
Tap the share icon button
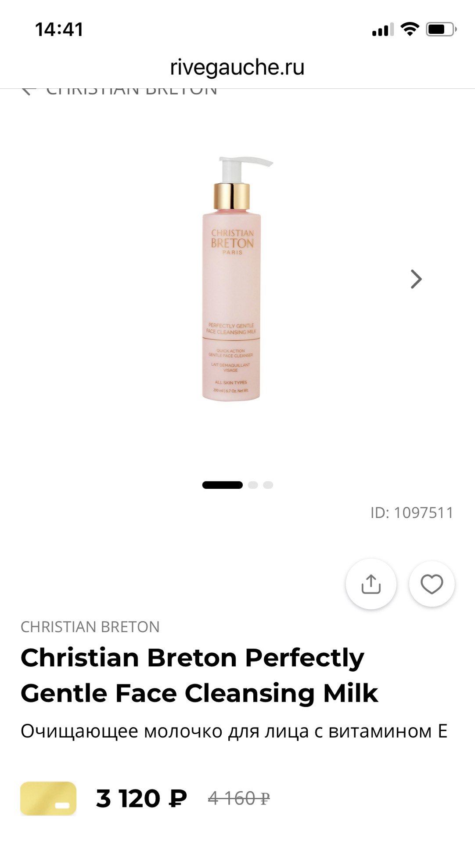pyautogui.click(x=371, y=584)
